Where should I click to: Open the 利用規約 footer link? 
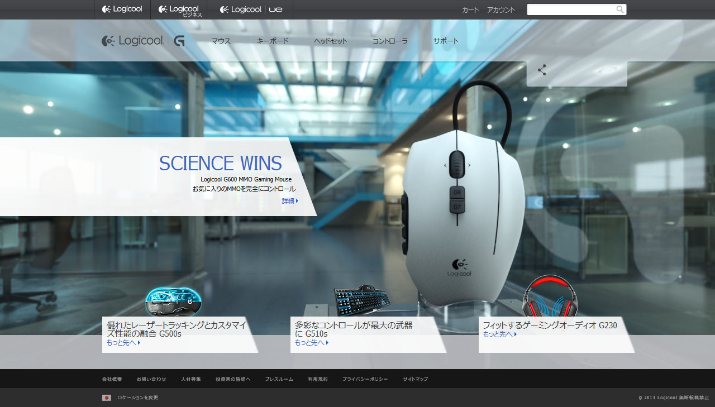pos(318,379)
